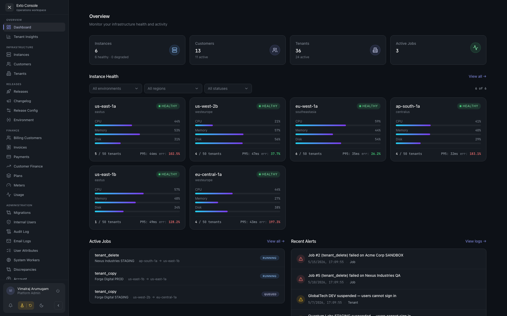The height and width of the screenshot is (316, 507).
Task: Open alert about Job #5 on Nexus Industries QA
Action: [389, 279]
